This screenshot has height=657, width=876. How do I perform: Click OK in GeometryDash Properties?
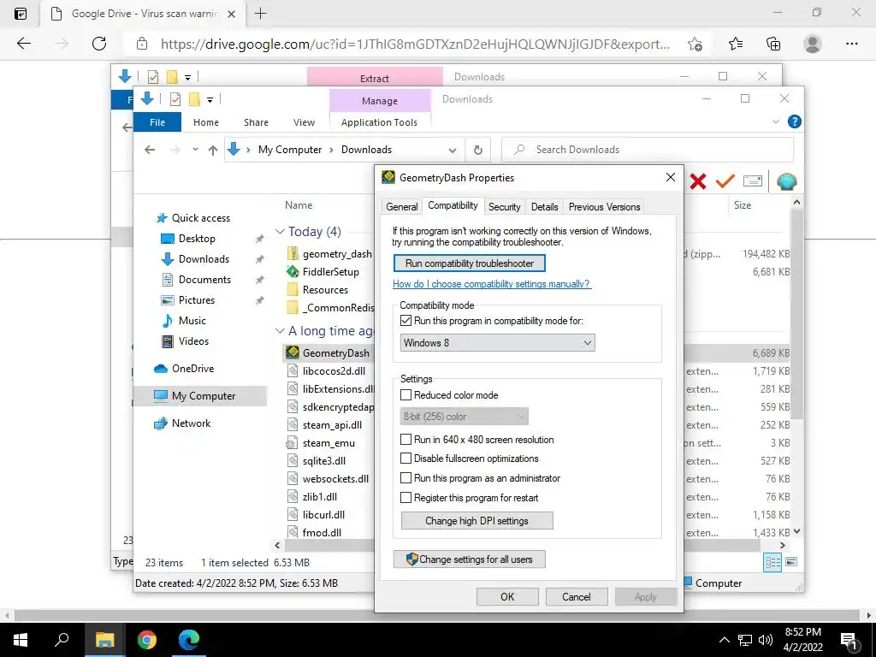pyautogui.click(x=507, y=596)
